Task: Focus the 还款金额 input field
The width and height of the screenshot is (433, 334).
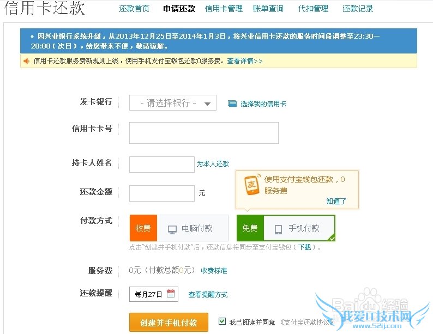Action: click(x=162, y=193)
